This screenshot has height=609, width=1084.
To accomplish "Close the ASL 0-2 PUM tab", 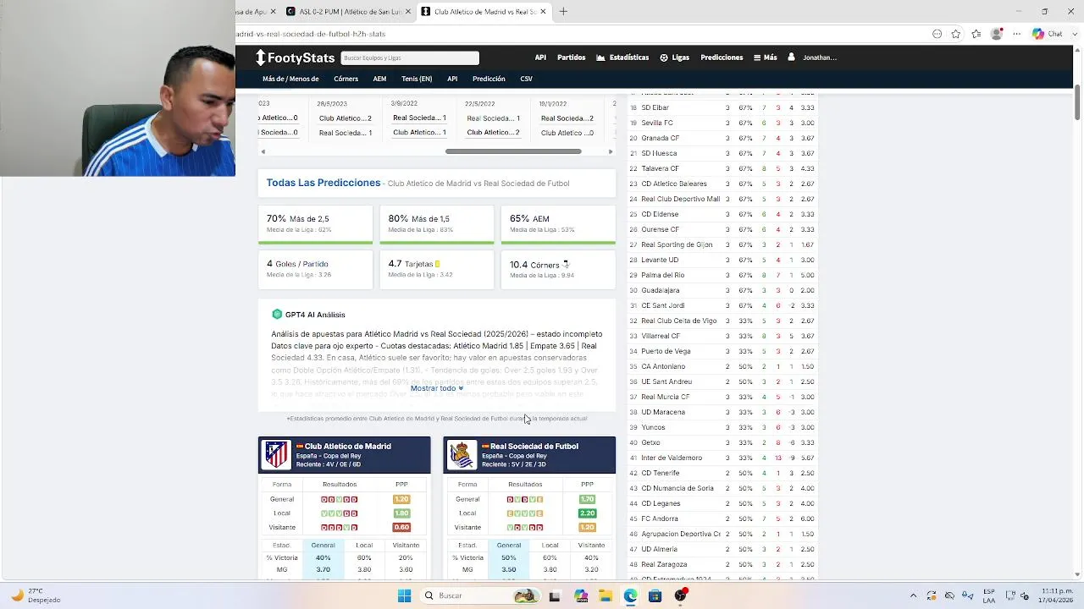I will [408, 12].
